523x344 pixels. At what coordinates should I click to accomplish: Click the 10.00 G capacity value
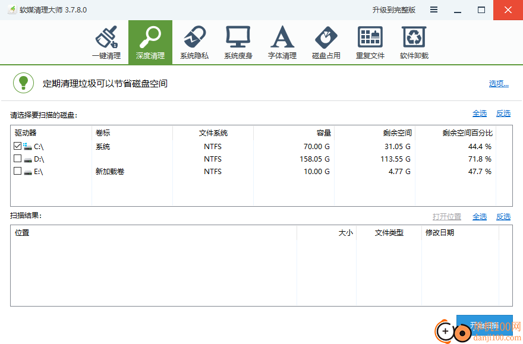(x=317, y=172)
